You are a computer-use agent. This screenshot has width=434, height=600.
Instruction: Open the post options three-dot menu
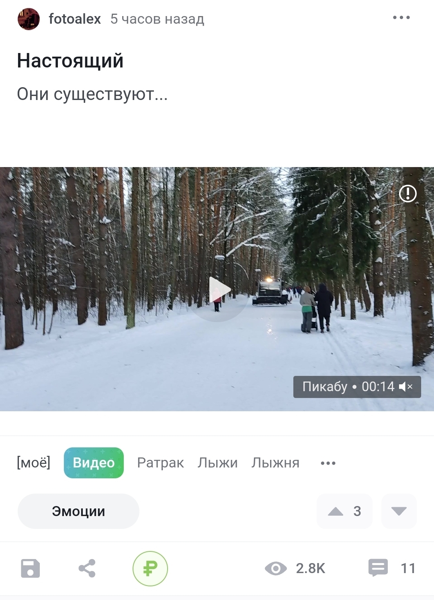pos(401,18)
